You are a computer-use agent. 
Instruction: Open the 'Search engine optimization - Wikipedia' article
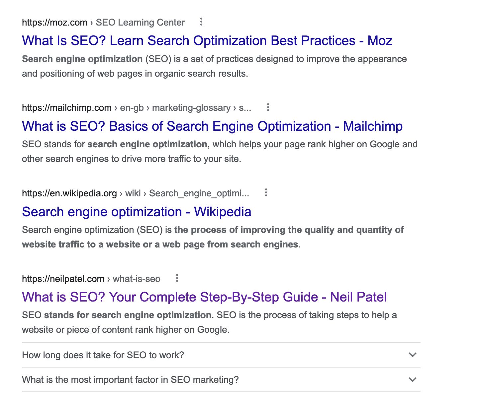coord(136,211)
